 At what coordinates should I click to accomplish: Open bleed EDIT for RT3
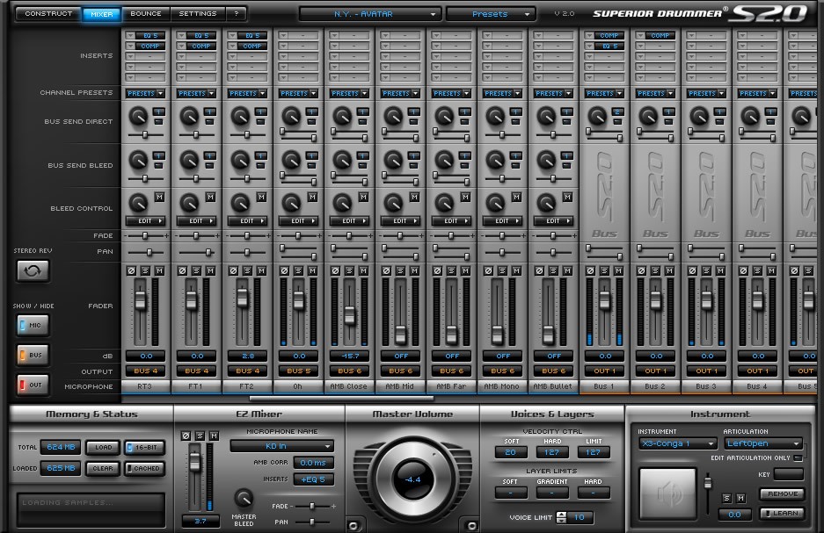coord(146,221)
